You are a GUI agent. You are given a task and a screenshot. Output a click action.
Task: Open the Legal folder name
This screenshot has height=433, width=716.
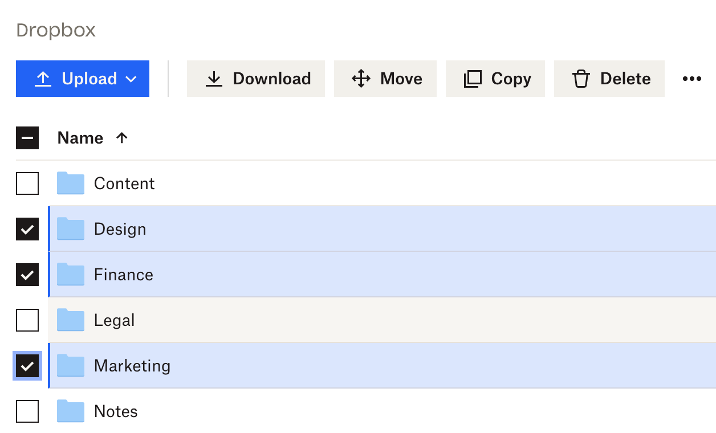tap(115, 320)
